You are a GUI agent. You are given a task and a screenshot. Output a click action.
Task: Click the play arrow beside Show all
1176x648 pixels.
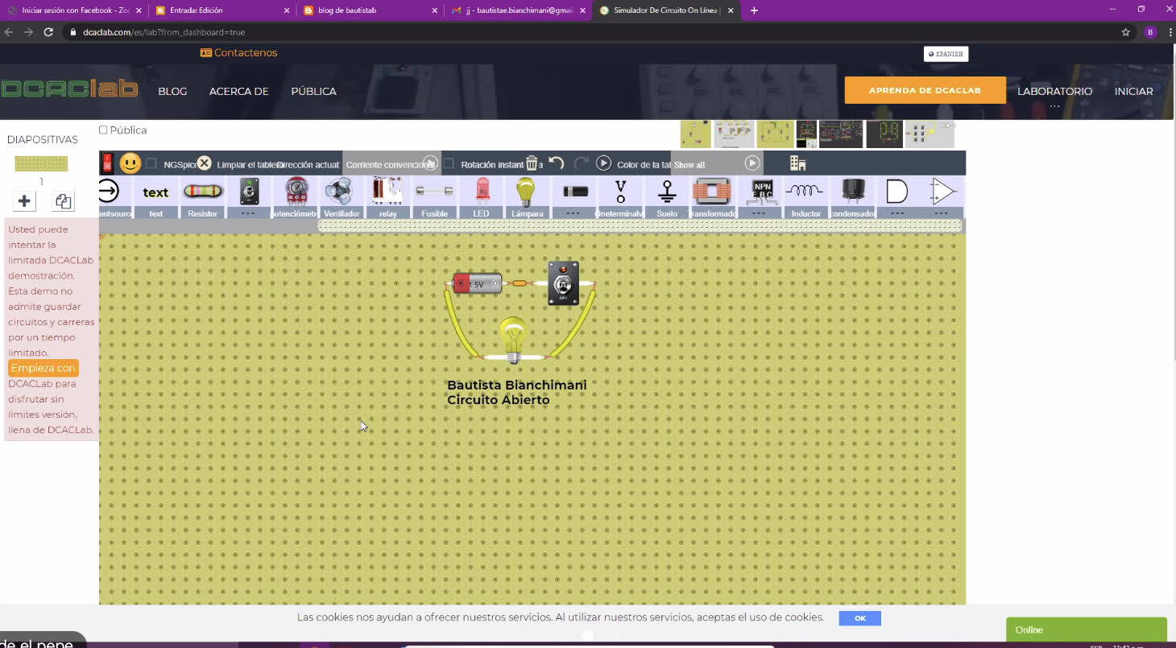752,163
